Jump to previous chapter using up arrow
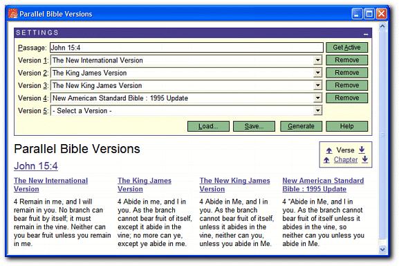The image size is (399, 266). (326, 160)
